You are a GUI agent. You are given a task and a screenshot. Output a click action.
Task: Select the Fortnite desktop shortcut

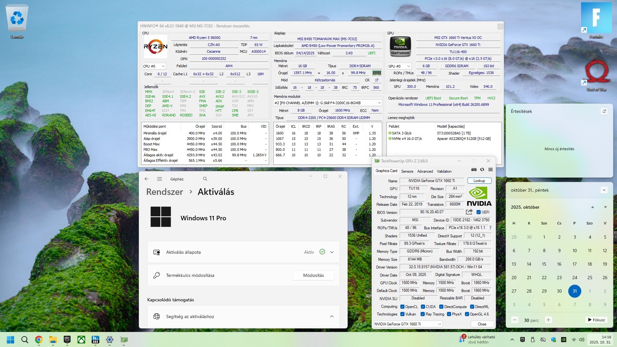click(x=596, y=21)
